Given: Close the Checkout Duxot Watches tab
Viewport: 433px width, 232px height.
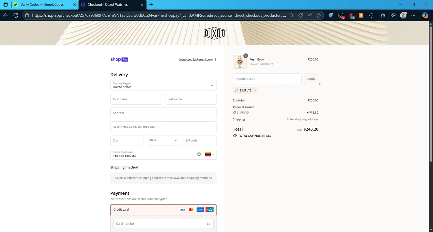Looking at the screenshot, I should point(142,5).
